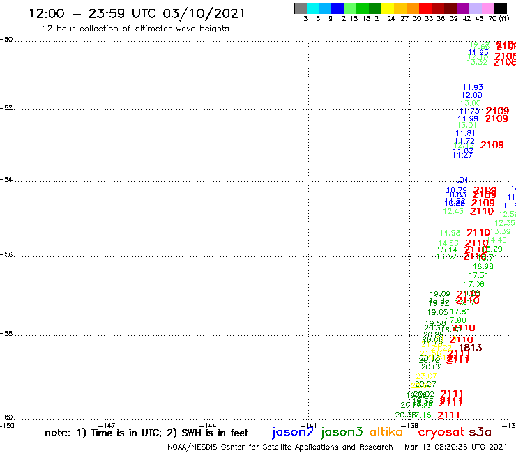
Task: Select the yellow legend swatch above 24
Action: (388, 8)
